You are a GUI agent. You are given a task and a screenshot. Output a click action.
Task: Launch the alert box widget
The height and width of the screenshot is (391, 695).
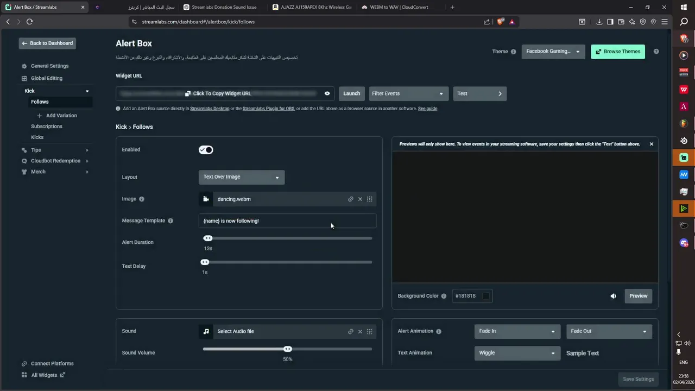click(x=351, y=93)
